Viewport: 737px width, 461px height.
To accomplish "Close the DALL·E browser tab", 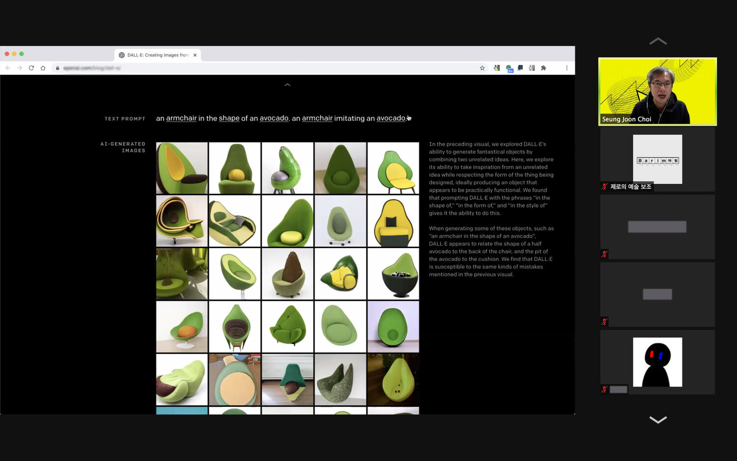I will click(x=195, y=55).
